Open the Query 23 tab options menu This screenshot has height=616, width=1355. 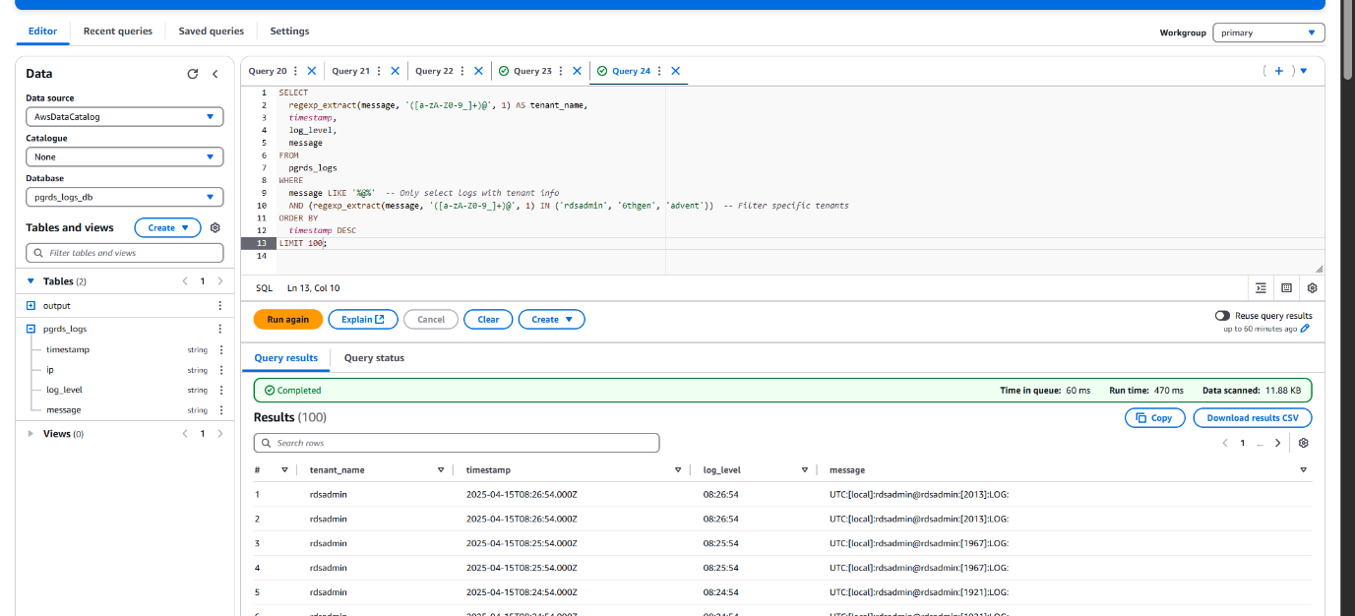pos(561,71)
